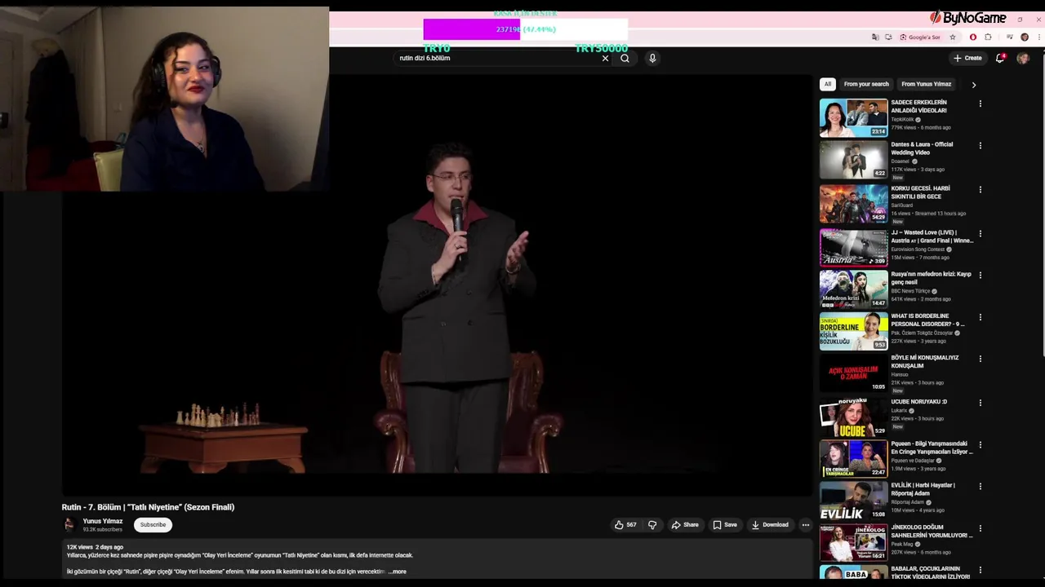Click the Download button

[770, 525]
